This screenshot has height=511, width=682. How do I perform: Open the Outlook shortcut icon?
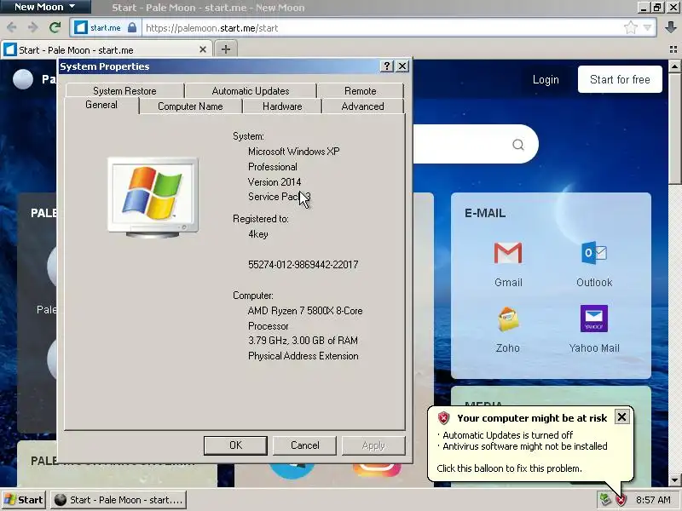pos(594,253)
